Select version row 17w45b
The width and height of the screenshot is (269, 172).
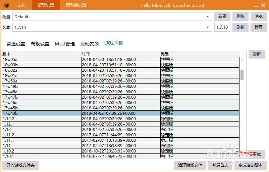[121, 108]
